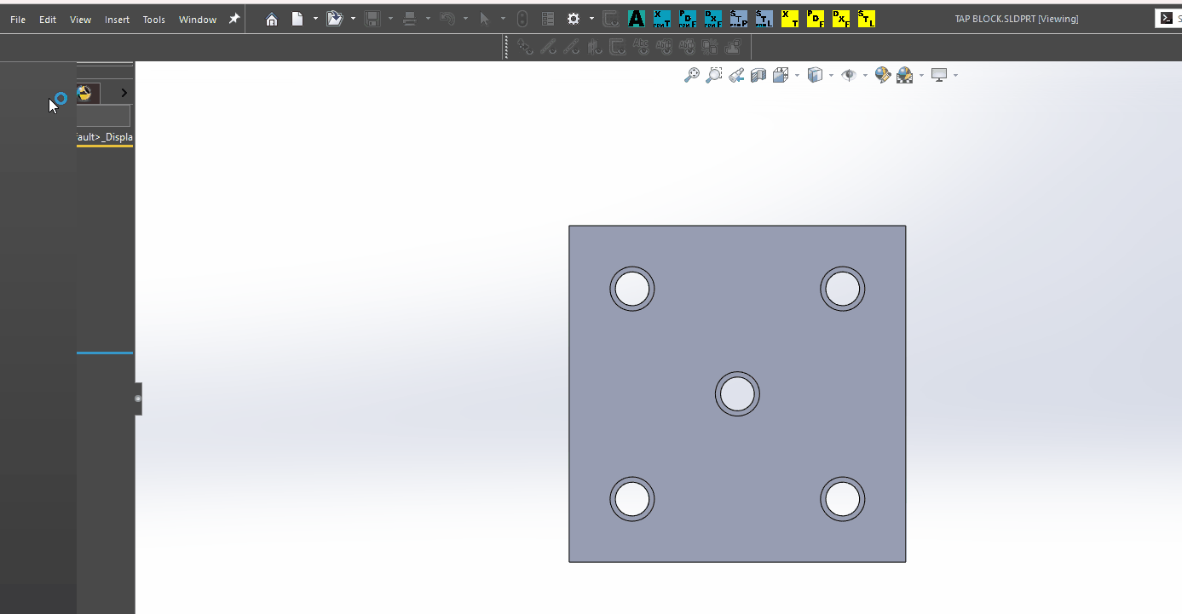
Task: Click the Previous View icon
Action: [x=736, y=75]
